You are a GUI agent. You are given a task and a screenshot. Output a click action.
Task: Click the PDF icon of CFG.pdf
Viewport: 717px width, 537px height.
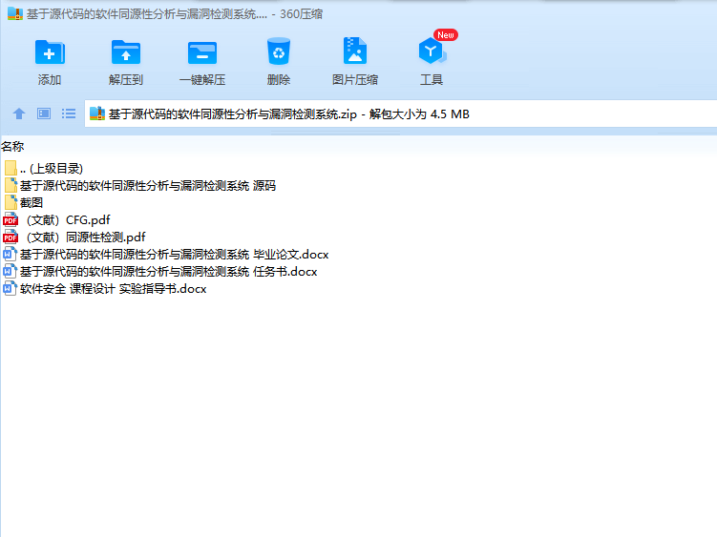(11, 219)
